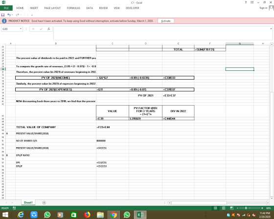The image size is (274, 219).
Task: Select the PV OF 2021(INCOME) cell
Action: coord(56,78)
